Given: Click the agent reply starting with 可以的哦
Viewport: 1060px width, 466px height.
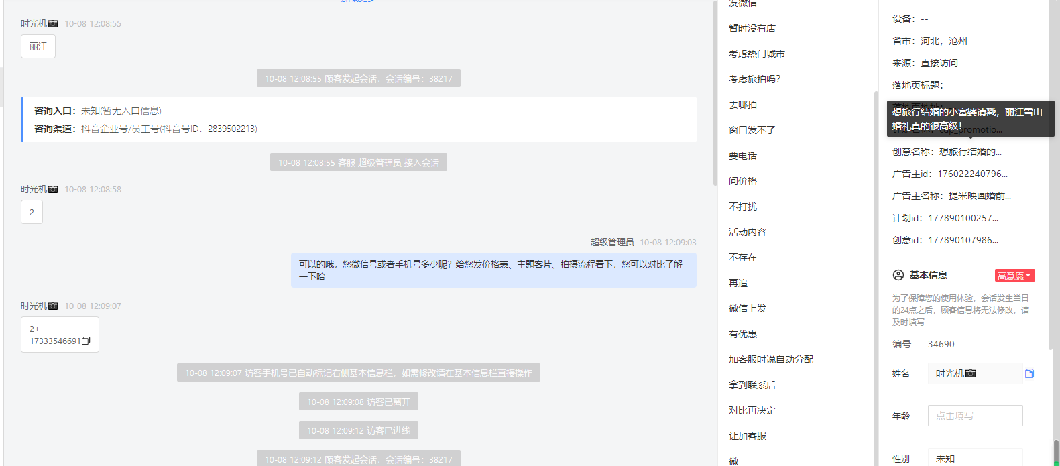Looking at the screenshot, I should pyautogui.click(x=493, y=270).
